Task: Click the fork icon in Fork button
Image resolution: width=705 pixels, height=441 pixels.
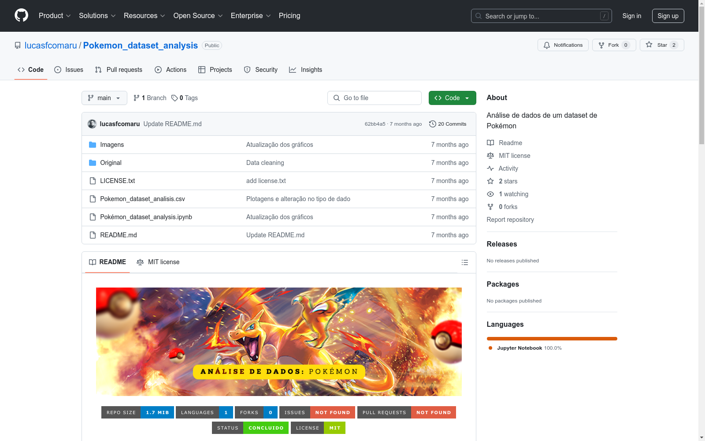Action: [601, 45]
